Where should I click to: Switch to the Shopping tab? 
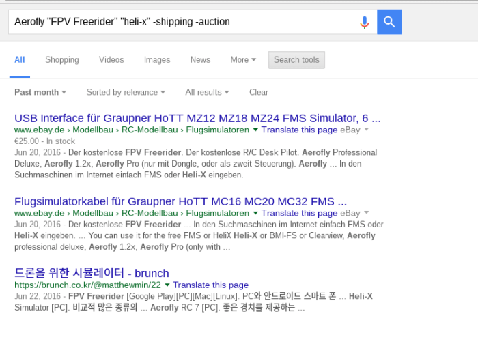pyautogui.click(x=62, y=59)
